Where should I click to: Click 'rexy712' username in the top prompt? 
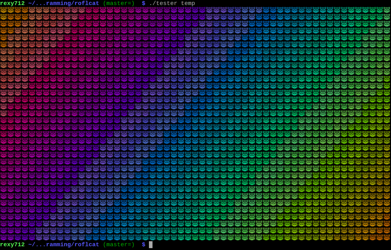[x=12, y=3]
